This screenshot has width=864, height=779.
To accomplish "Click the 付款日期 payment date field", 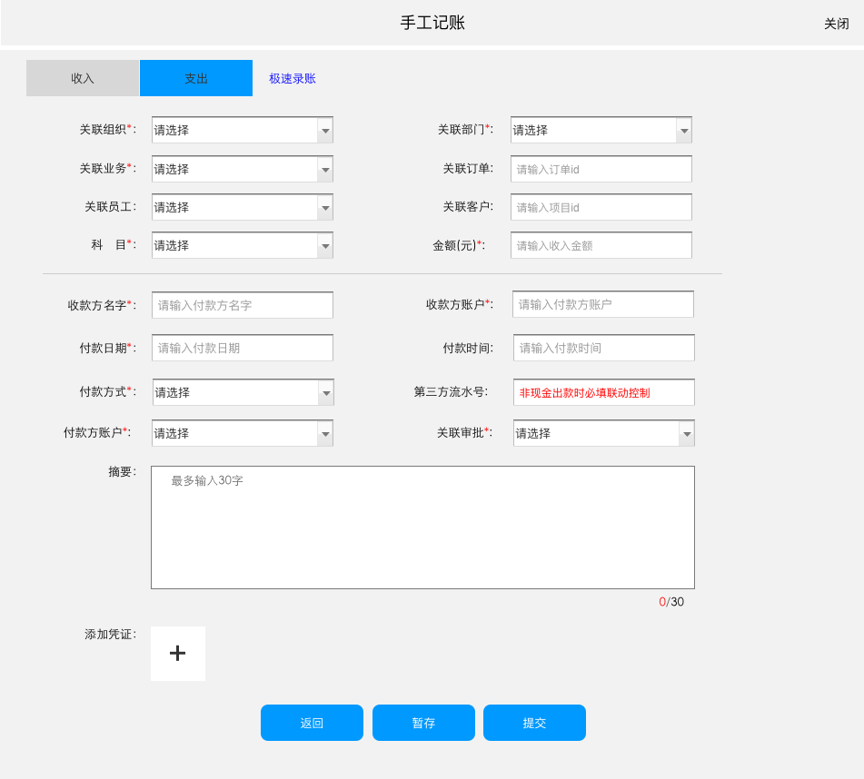I will 242,348.
